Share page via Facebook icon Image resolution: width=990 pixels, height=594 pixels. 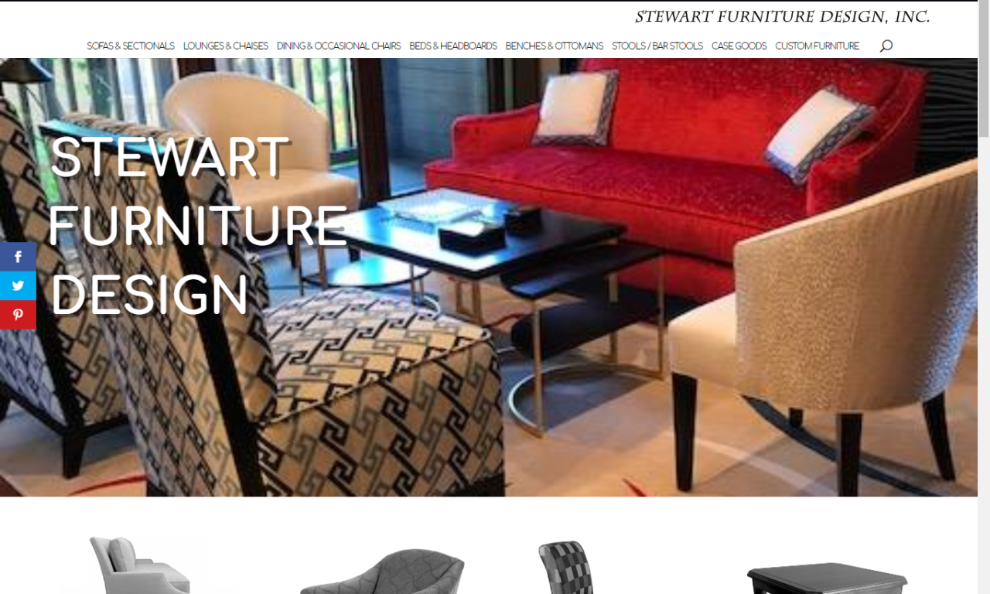pos(18,257)
